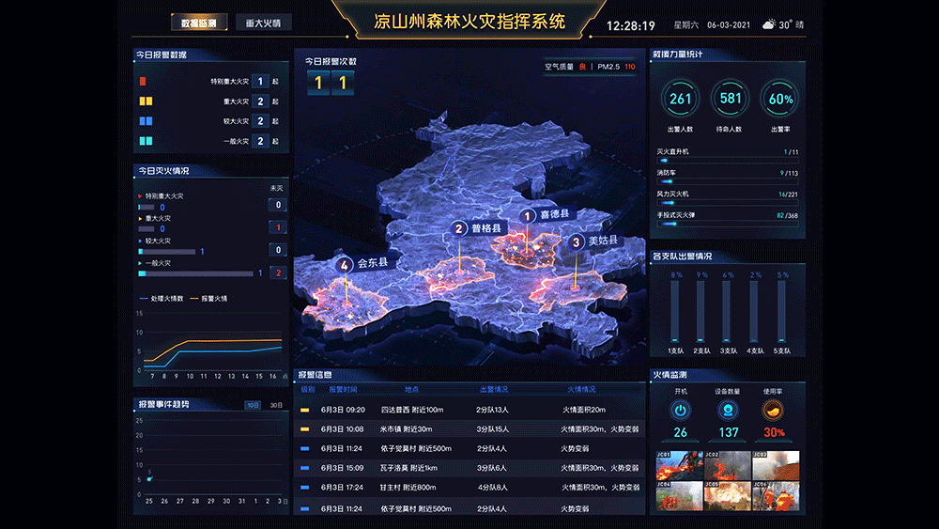This screenshot has height=529, width=939.
Task: Click yellow level marker of 09:20 alarm row
Action: 305,411
